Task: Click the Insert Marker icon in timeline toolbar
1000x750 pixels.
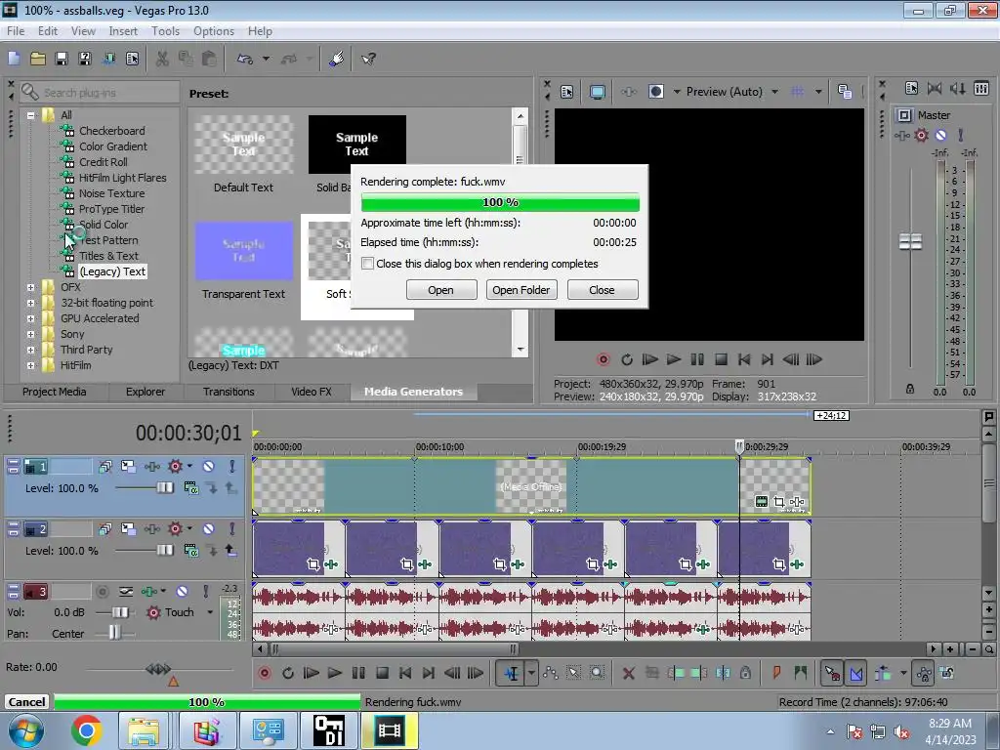Action: pos(776,673)
